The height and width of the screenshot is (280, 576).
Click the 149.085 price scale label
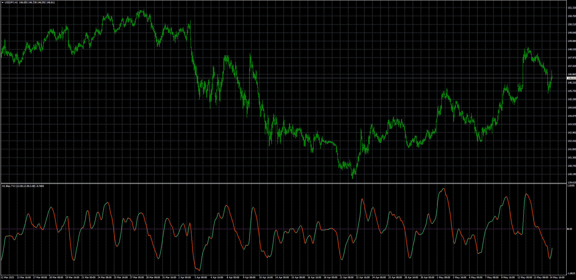coord(572,41)
